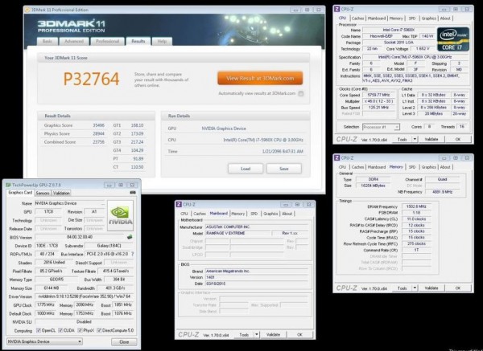Switch to the Advanced tab in 3DMark 11
Image resolution: width=483 pixels, height=351 pixels.
pyautogui.click(x=74, y=41)
